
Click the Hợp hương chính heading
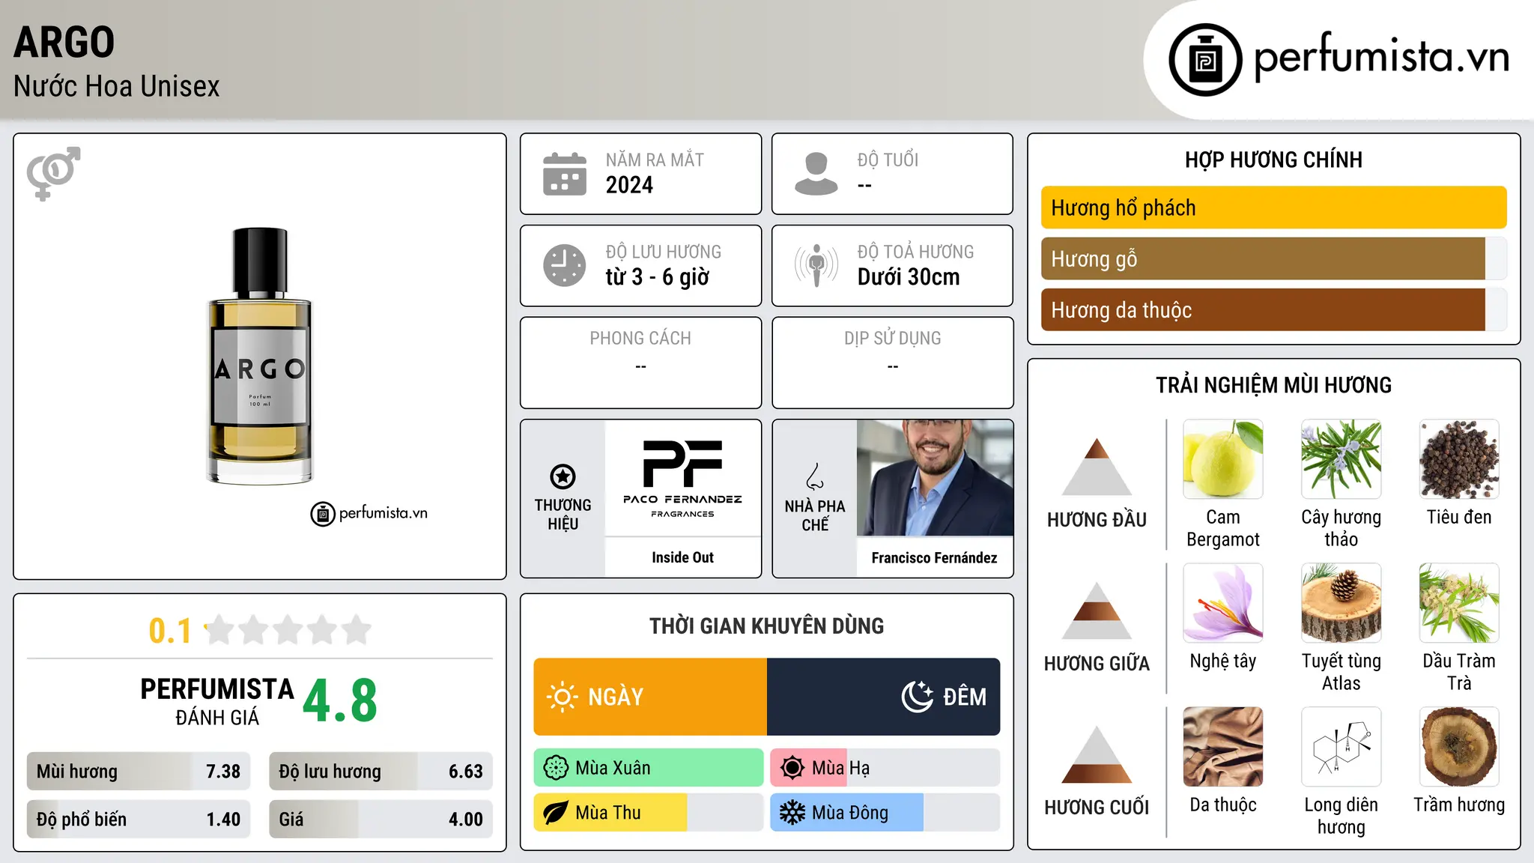coord(1273,160)
